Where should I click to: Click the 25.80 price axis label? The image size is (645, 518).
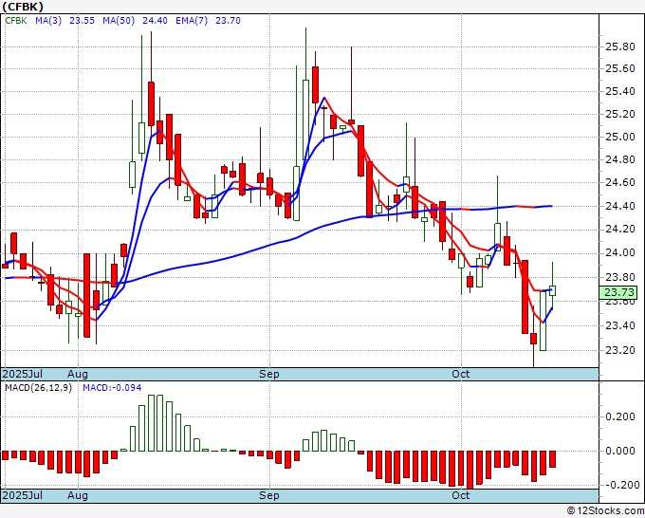620,46
